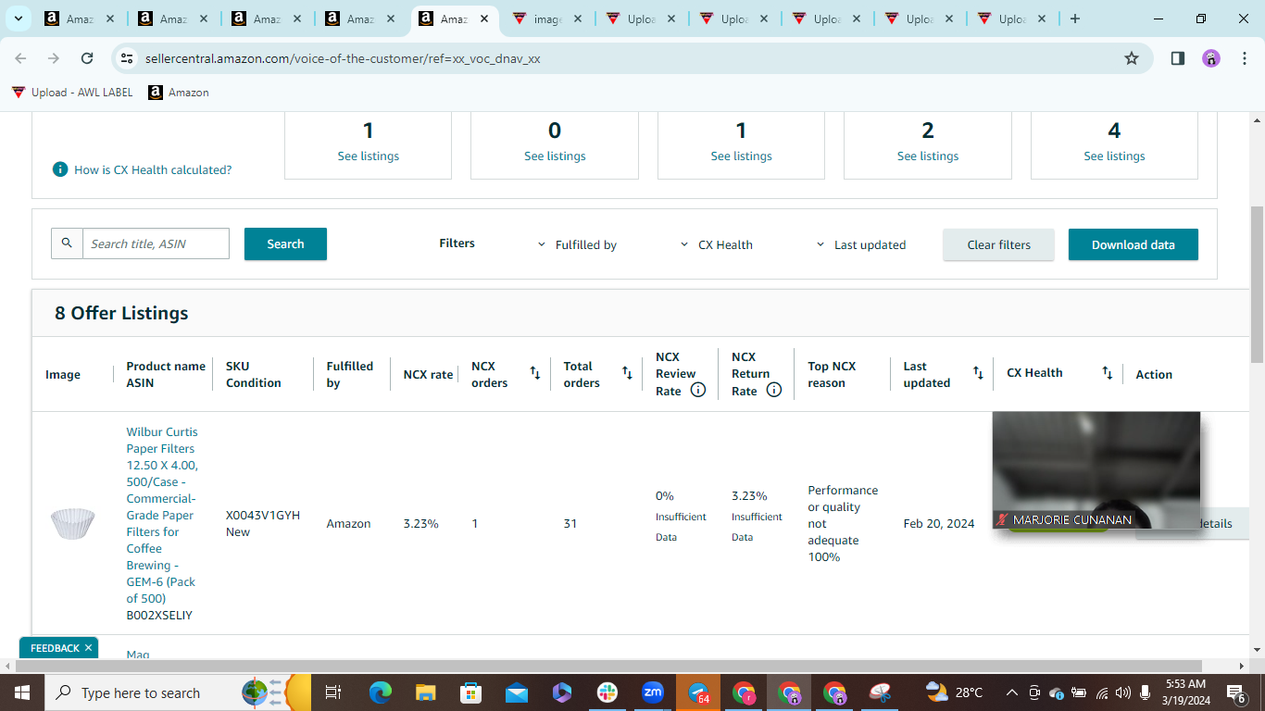Image resolution: width=1265 pixels, height=711 pixels.
Task: Open the Upload - AWL LABEL bookmark
Action: [72, 93]
